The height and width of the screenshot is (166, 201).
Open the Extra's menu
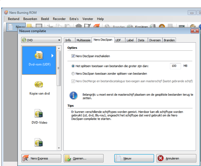[74, 19]
